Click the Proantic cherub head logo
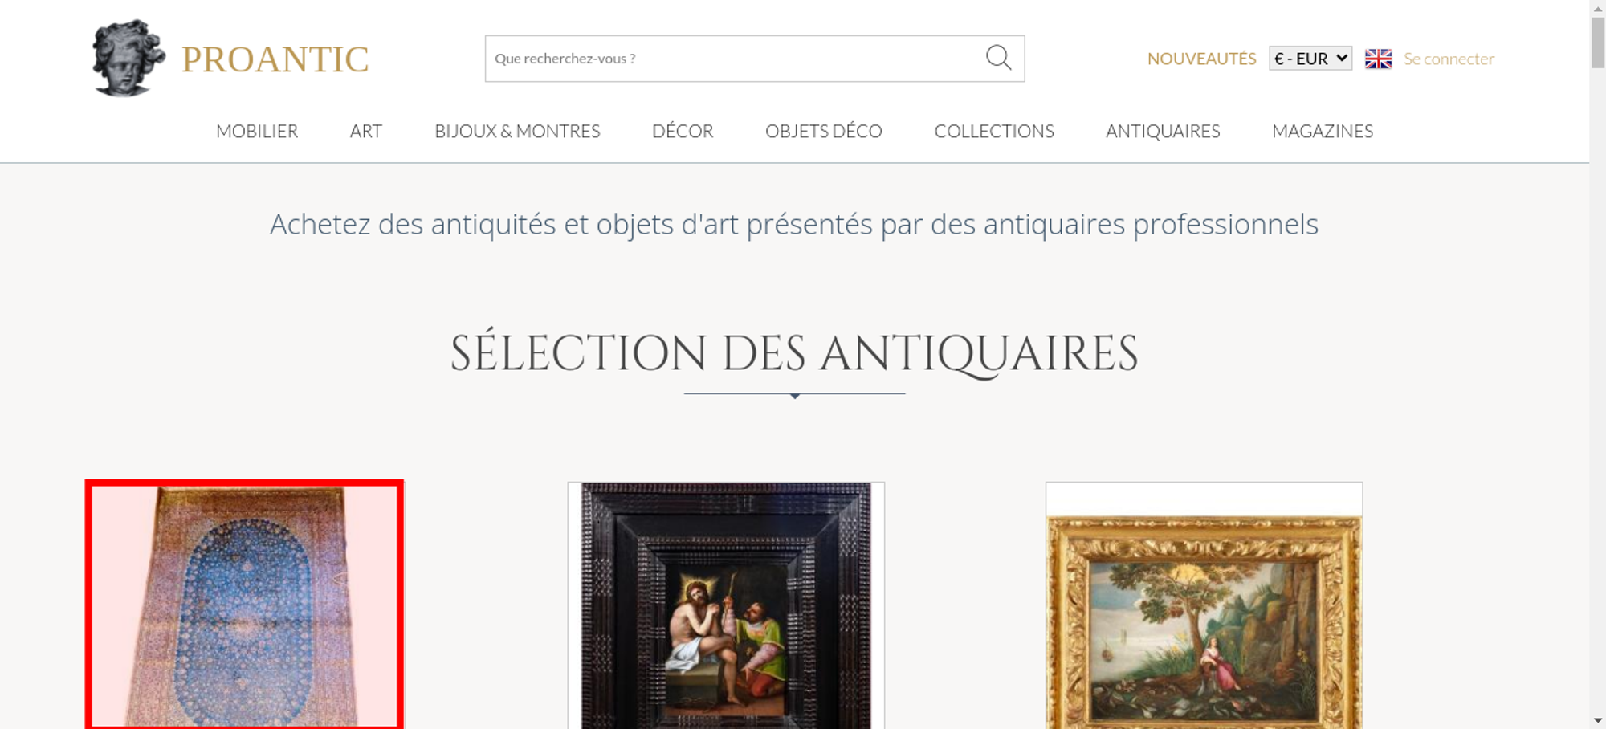 coord(128,58)
